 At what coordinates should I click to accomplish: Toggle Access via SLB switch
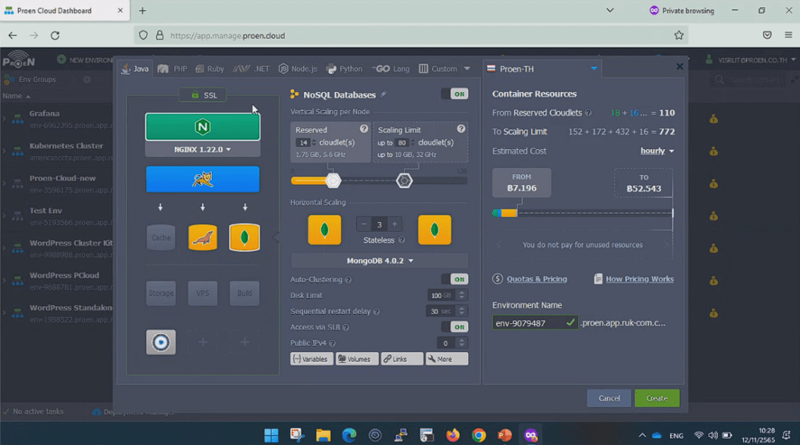[455, 327]
